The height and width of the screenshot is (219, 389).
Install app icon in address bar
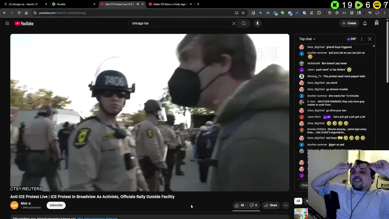(x=236, y=13)
